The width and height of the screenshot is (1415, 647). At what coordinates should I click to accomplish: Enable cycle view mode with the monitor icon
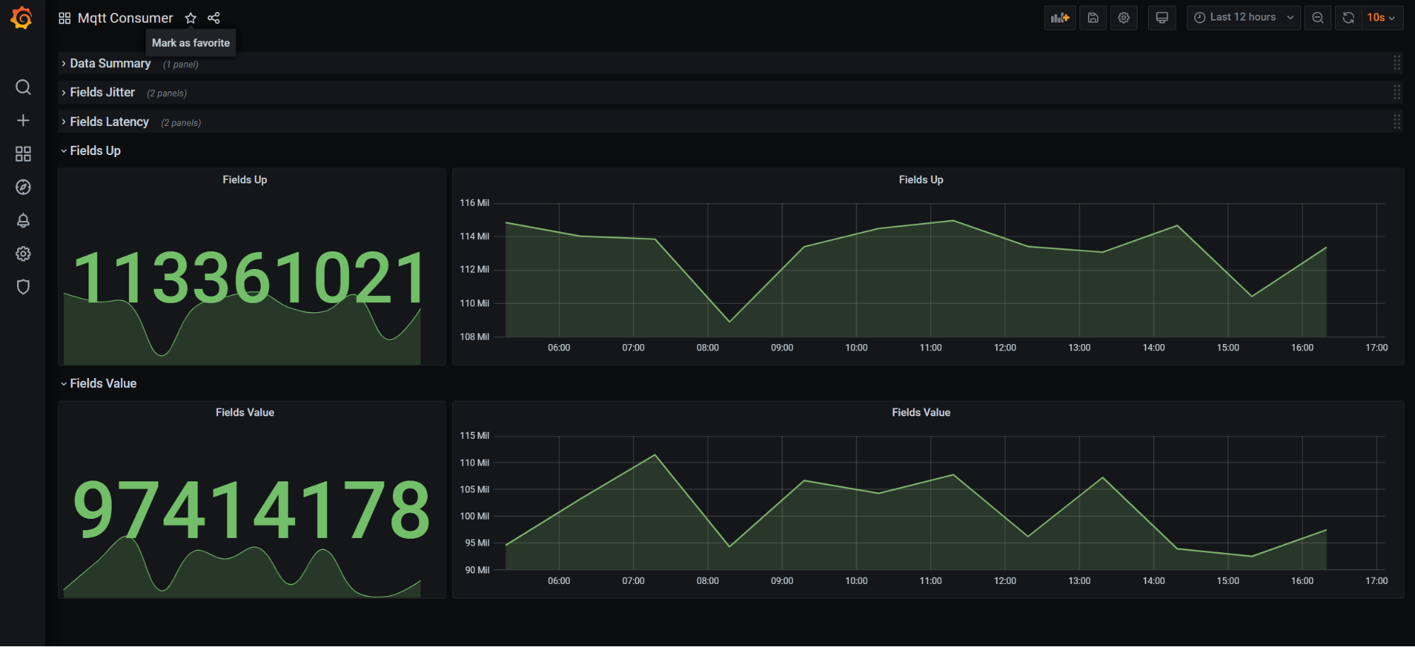1162,17
